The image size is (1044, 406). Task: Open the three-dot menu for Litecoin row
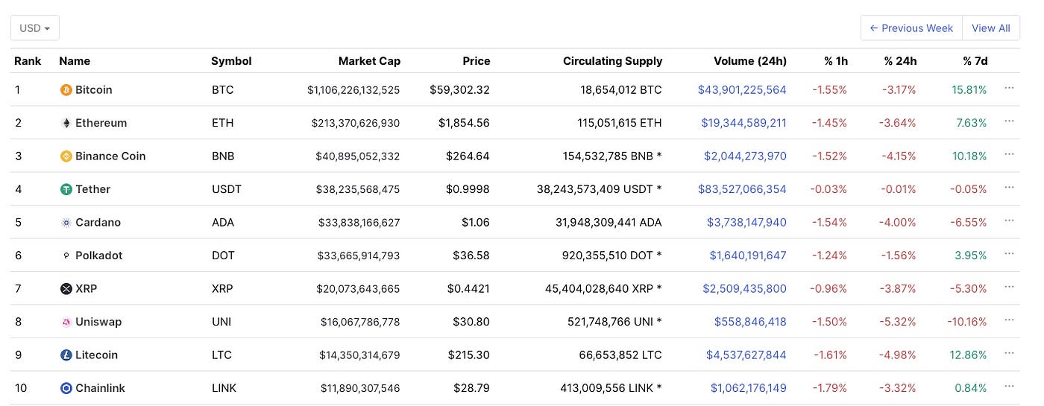point(1009,353)
